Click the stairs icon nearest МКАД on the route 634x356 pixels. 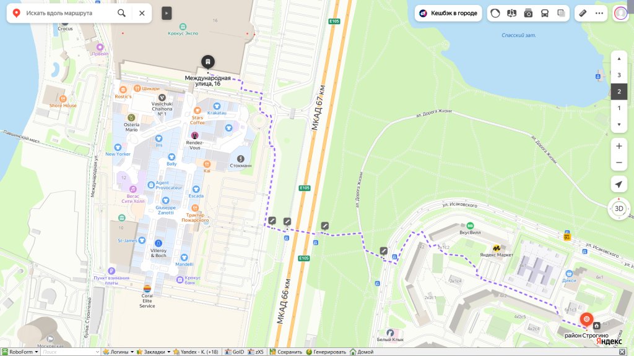[x=287, y=221]
